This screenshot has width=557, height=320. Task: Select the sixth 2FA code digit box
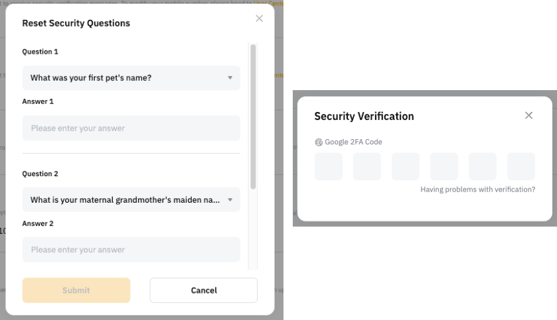click(x=521, y=166)
